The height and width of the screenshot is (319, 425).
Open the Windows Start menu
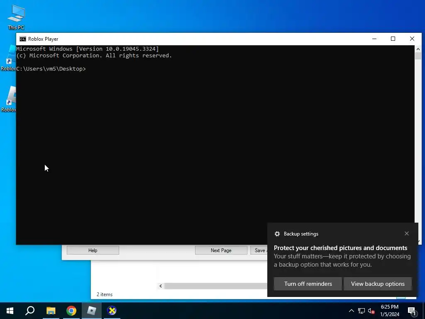click(x=10, y=311)
